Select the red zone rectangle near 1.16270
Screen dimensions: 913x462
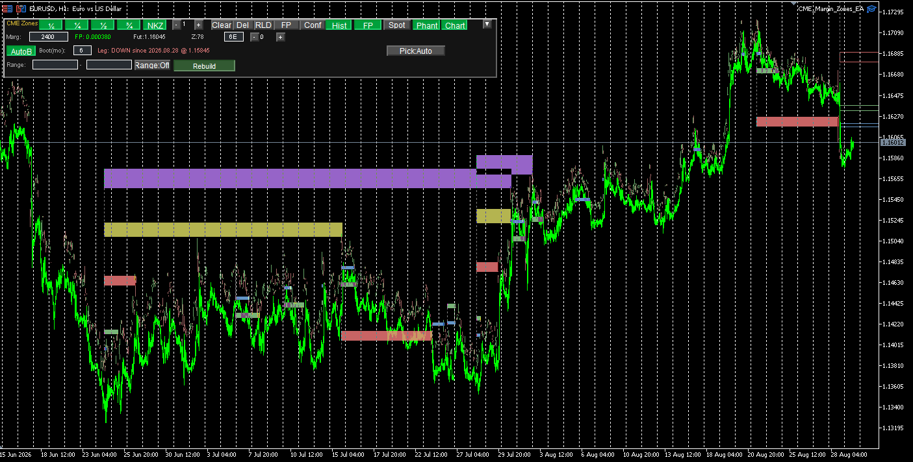pos(797,121)
